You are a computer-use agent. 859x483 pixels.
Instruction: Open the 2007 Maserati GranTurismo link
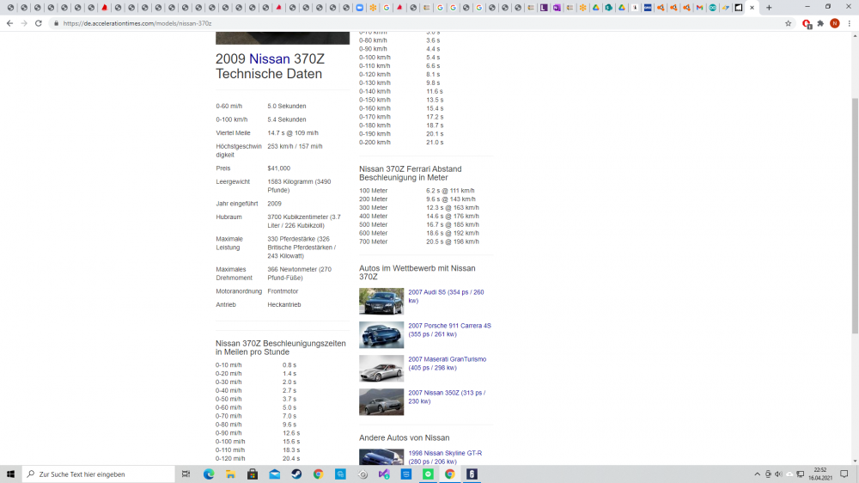(447, 364)
